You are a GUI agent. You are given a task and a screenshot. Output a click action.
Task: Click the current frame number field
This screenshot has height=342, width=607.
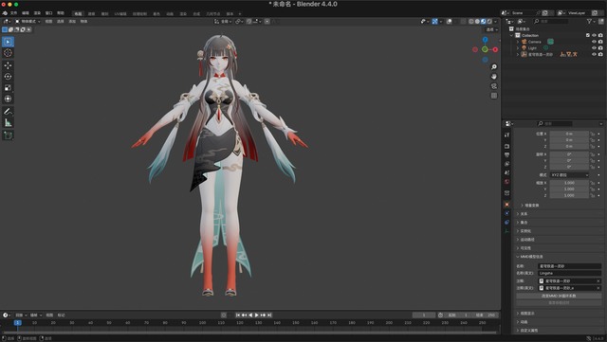(x=424, y=315)
